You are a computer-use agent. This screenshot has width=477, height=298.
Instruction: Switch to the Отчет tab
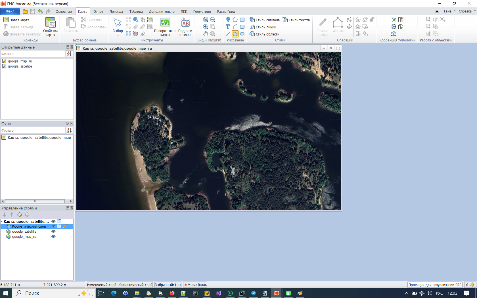(x=98, y=11)
